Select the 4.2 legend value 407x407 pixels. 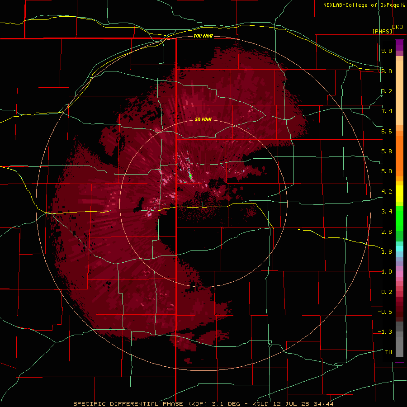[387, 192]
